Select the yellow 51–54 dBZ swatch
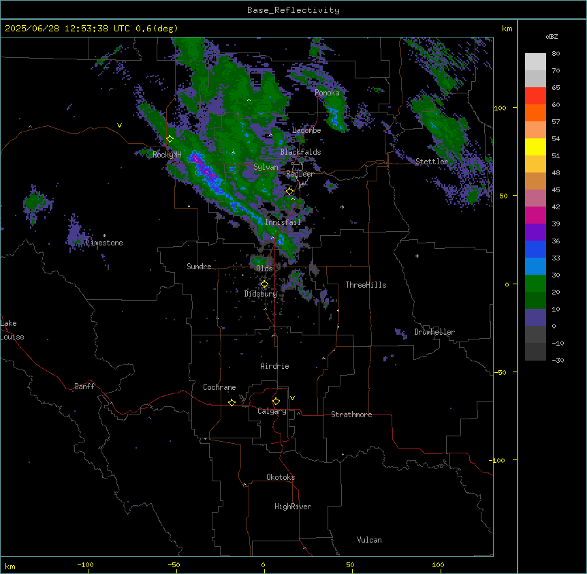Screen dimensions: 587x574 click(x=535, y=147)
